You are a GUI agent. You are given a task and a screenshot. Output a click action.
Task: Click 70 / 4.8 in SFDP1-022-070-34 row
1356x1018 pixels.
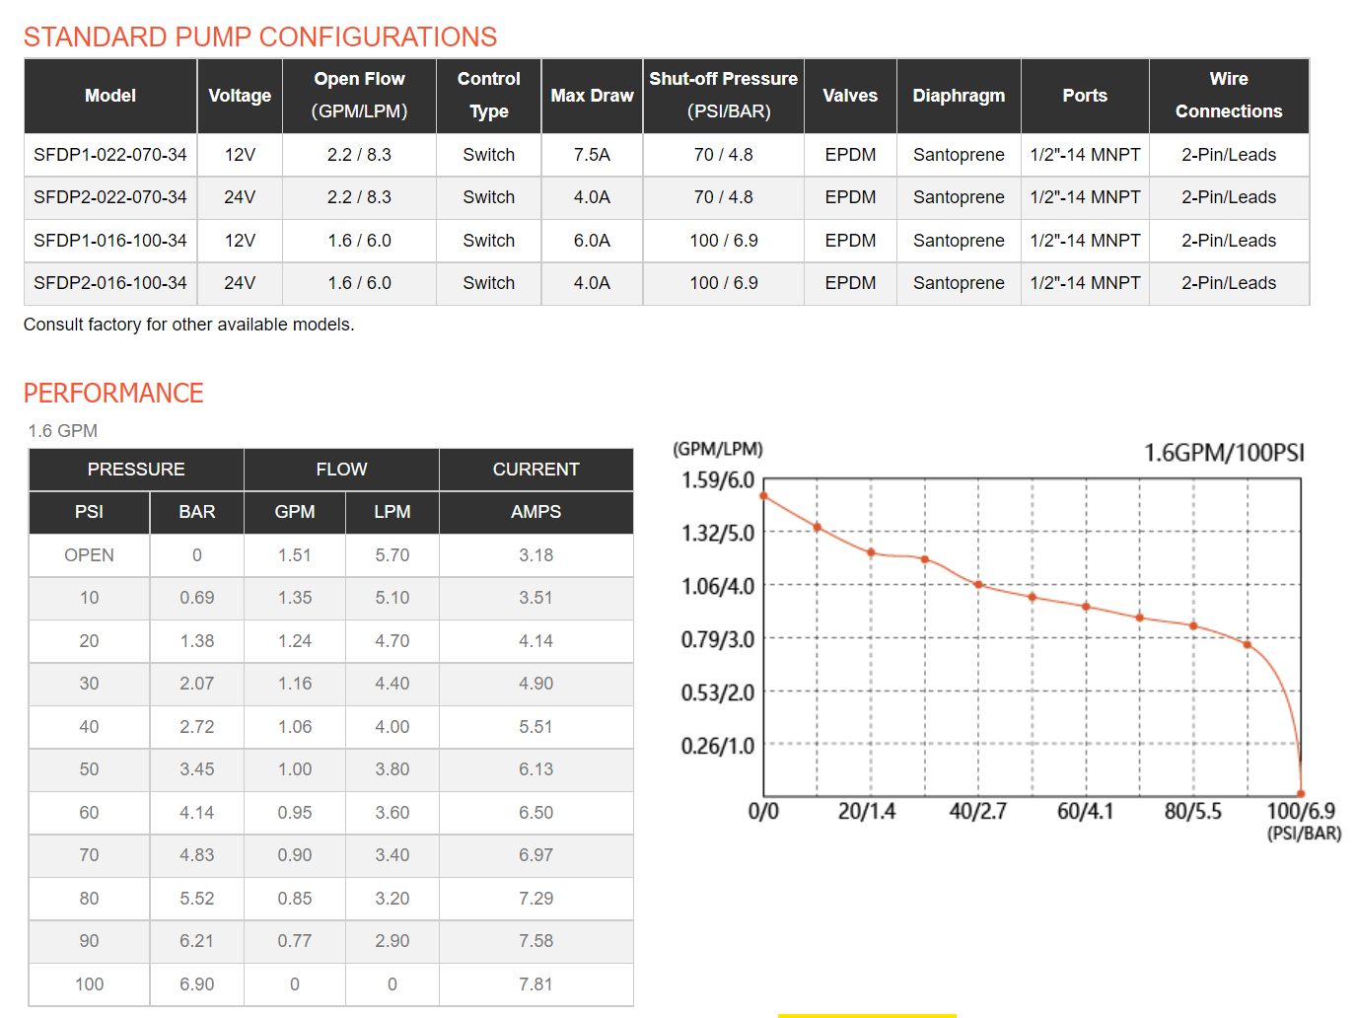pyautogui.click(x=724, y=155)
